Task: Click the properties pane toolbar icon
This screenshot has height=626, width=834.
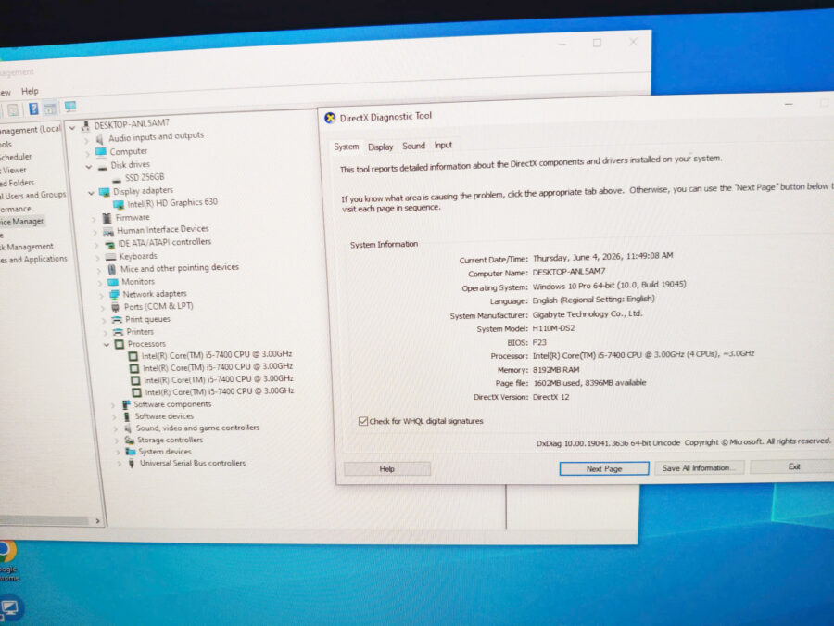Action: point(51,109)
